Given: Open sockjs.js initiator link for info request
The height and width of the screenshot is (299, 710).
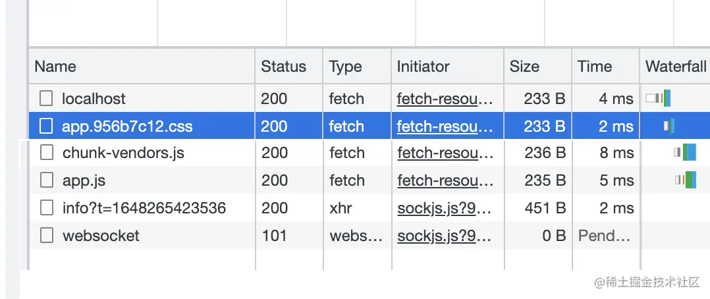Looking at the screenshot, I should (445, 209).
